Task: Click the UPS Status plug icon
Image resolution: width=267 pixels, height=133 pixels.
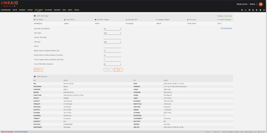Action: click(65, 20)
